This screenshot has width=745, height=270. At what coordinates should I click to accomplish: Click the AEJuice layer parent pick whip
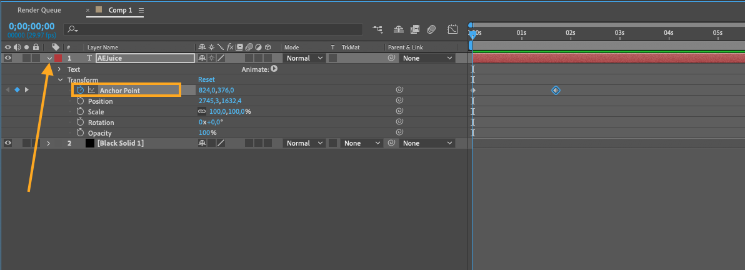391,58
